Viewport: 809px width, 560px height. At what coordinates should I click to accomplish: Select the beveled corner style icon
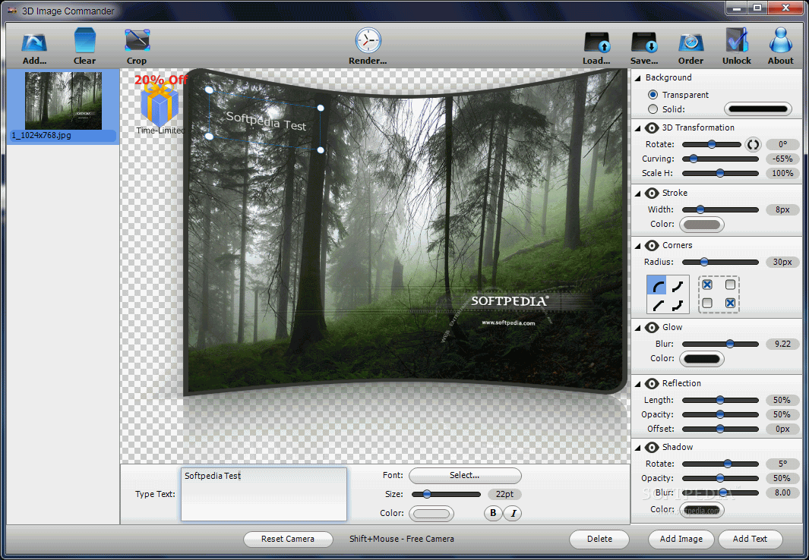pos(657,305)
